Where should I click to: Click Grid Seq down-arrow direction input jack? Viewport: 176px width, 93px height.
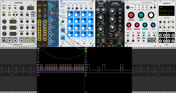[x=77, y=8]
